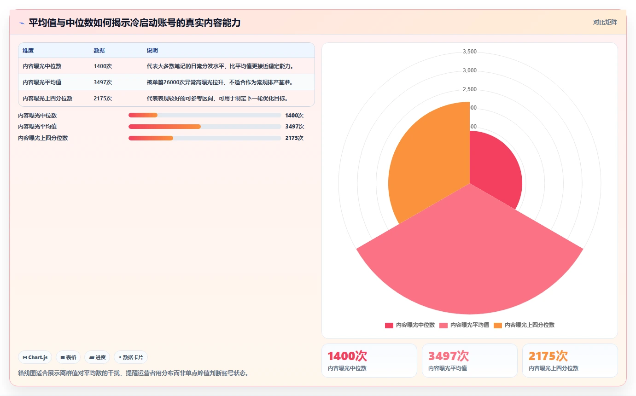Click the 2175次 value right of progress bar
This screenshot has height=396, width=636.
[294, 138]
